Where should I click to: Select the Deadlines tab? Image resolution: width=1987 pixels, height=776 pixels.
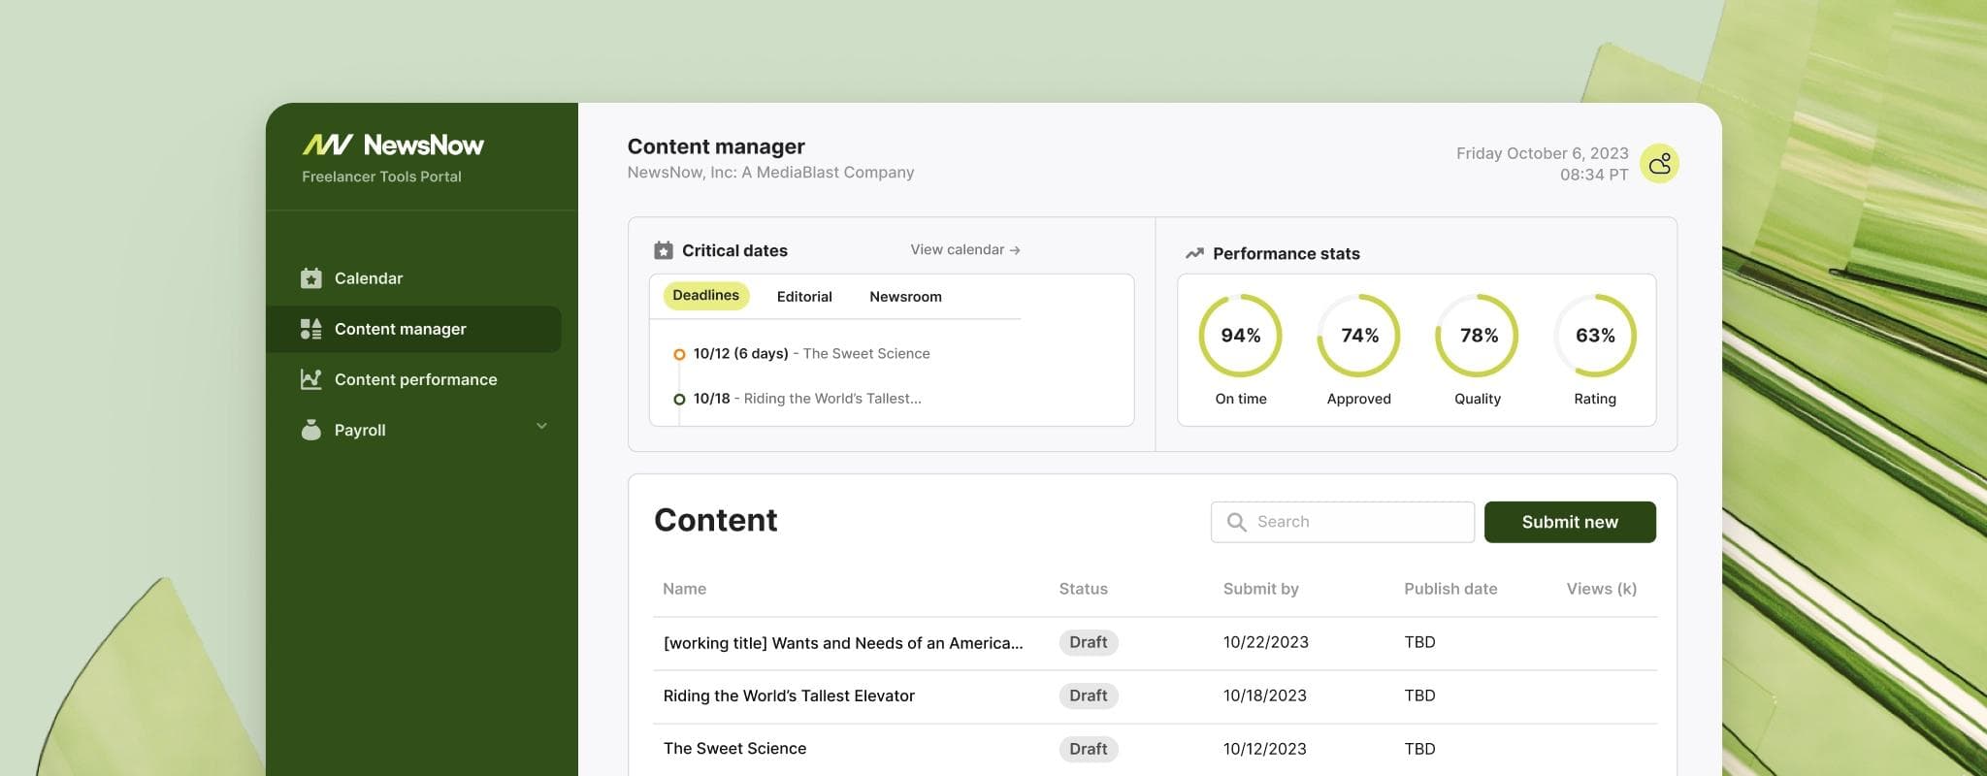(x=705, y=296)
